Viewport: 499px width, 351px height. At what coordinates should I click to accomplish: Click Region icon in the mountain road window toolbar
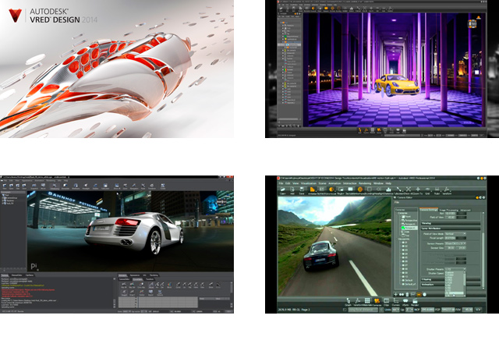pyautogui.click(x=341, y=190)
